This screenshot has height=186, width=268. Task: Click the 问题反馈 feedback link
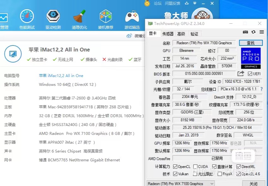pos(172,3)
